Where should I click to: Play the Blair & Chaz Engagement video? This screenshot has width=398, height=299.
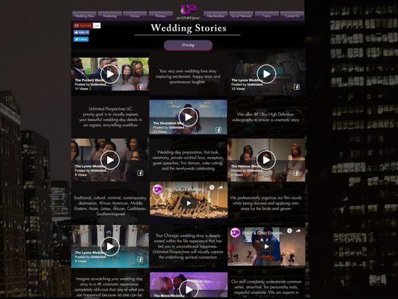coord(266,246)
